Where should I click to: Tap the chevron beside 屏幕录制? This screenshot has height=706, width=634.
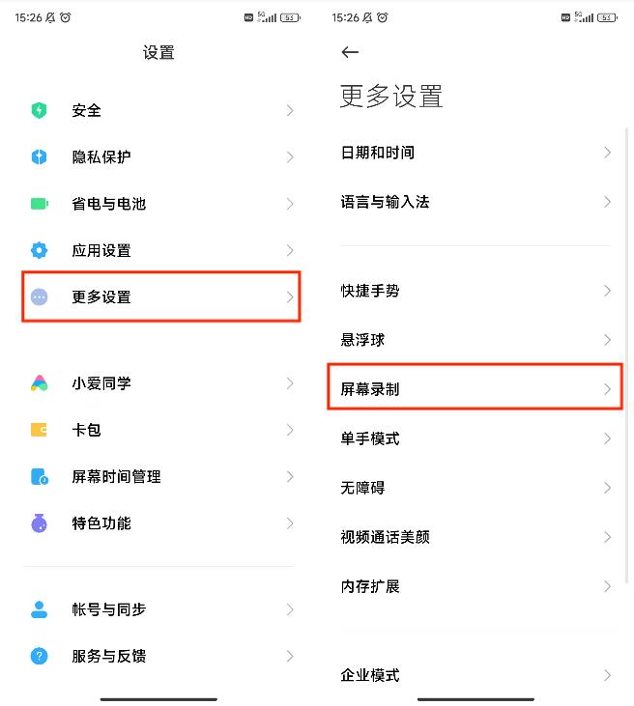click(607, 389)
